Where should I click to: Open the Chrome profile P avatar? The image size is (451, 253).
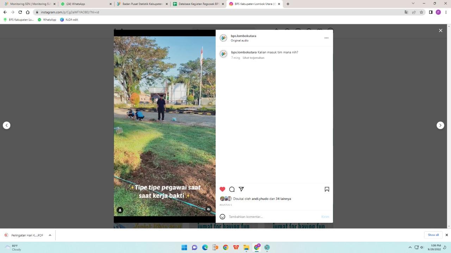pyautogui.click(x=438, y=12)
